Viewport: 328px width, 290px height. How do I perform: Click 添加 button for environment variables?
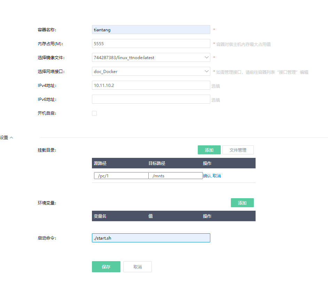pyautogui.click(x=242, y=203)
